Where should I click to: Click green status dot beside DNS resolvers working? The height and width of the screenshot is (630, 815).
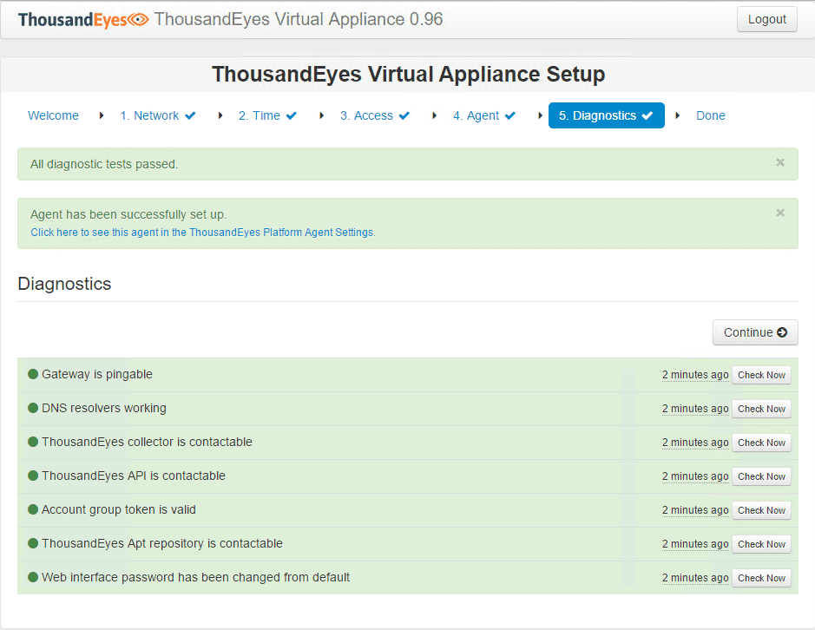click(33, 408)
